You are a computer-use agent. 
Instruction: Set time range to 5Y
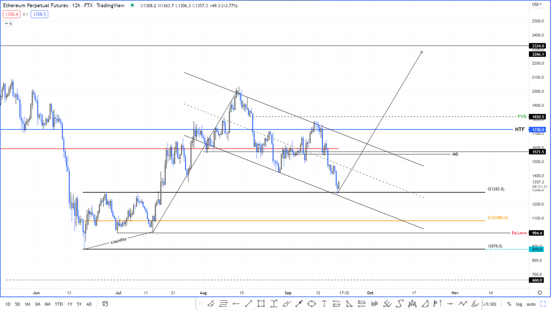coord(79,304)
